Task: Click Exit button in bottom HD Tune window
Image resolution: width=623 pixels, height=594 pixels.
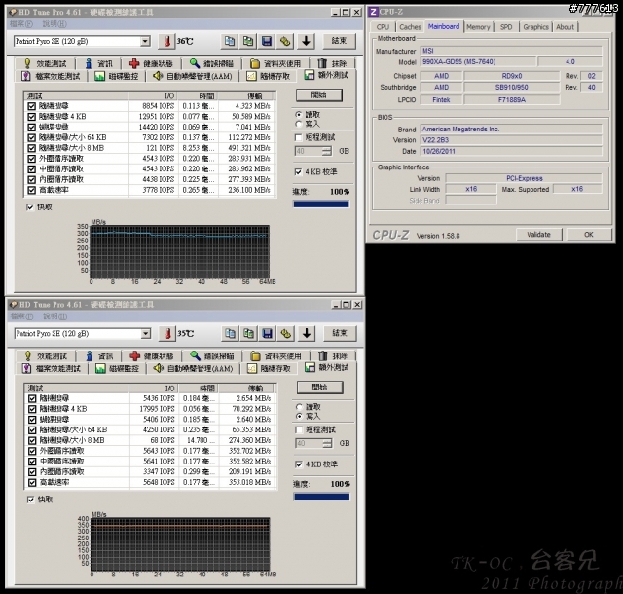Action: 340,333
